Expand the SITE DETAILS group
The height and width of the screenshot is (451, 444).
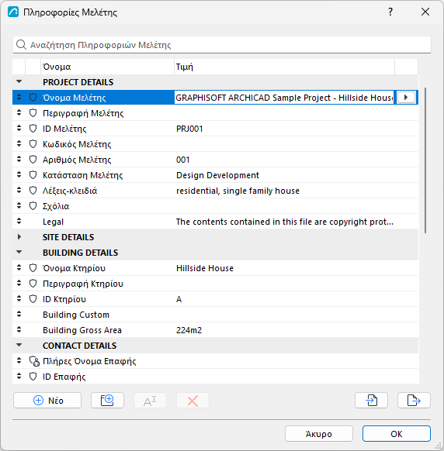[19, 236]
